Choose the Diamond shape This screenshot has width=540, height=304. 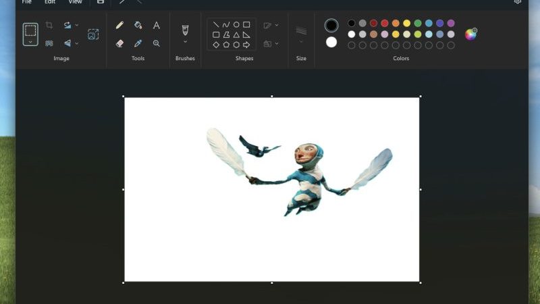click(x=216, y=45)
